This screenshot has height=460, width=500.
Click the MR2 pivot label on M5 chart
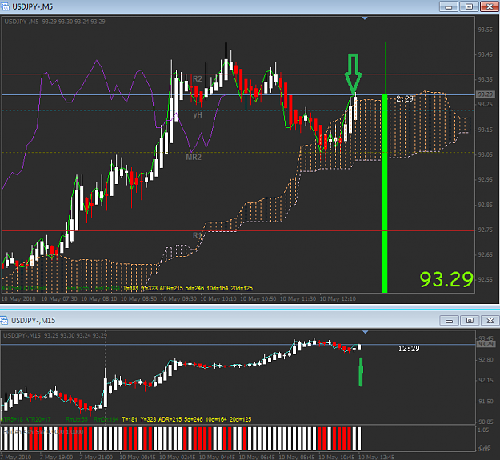click(194, 157)
